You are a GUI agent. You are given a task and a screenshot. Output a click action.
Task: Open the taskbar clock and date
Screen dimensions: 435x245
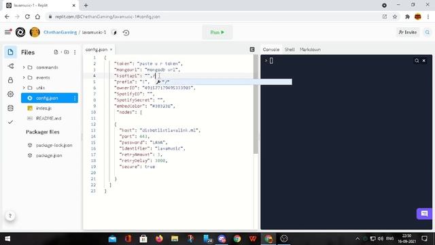[406, 239]
